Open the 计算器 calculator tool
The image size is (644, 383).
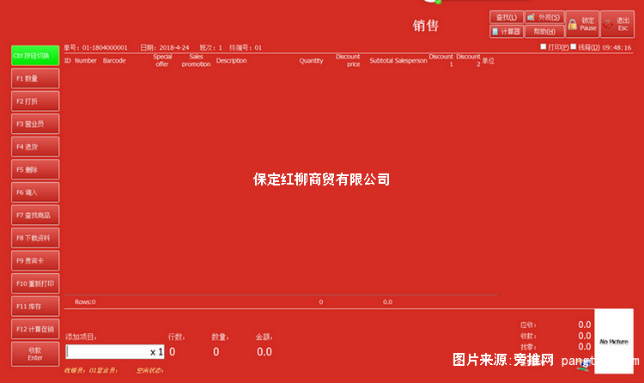(507, 32)
